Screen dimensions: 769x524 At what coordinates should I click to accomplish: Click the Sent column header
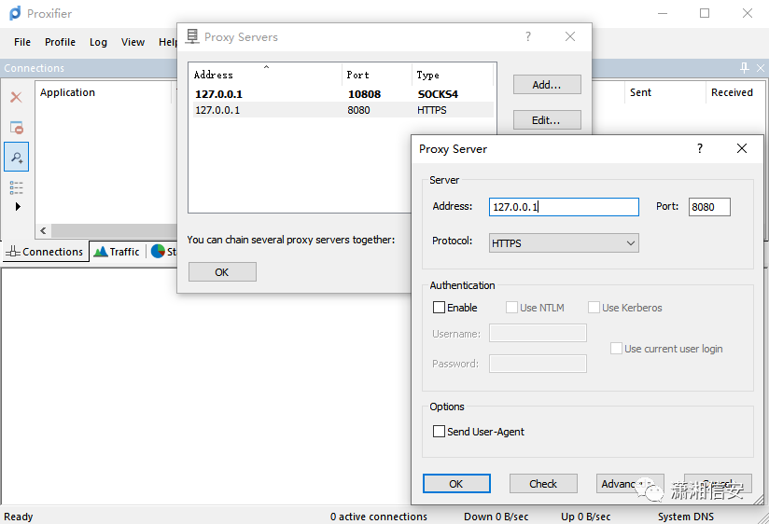pos(664,92)
